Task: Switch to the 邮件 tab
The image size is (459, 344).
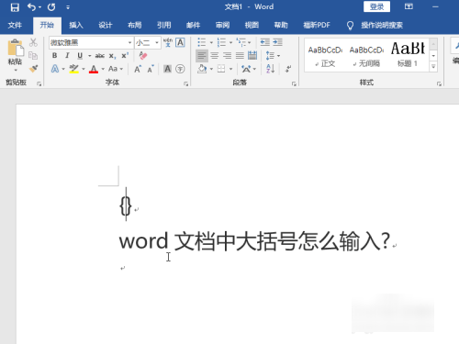Action: click(193, 25)
